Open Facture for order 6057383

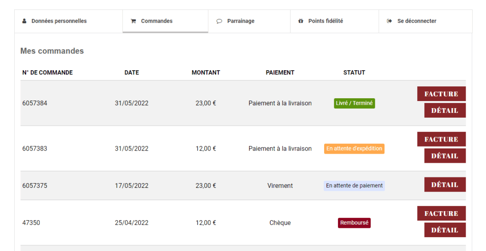coord(441,139)
